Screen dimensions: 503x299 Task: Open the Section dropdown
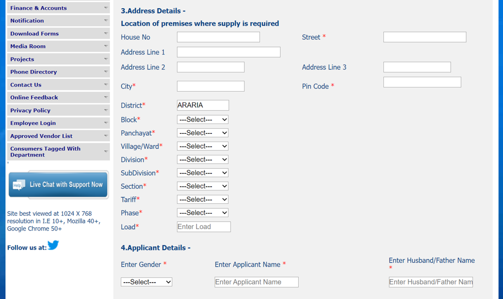(202, 186)
